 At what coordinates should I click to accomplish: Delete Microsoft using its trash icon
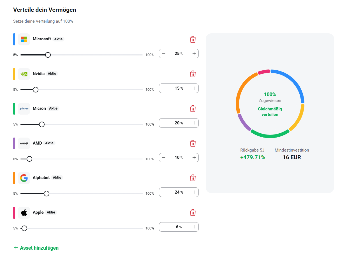(193, 40)
